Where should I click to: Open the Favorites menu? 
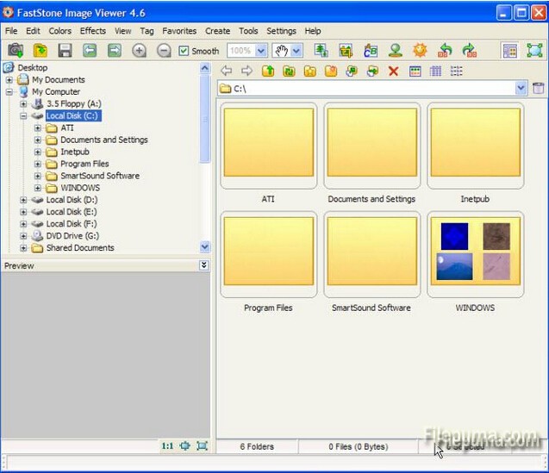179,31
